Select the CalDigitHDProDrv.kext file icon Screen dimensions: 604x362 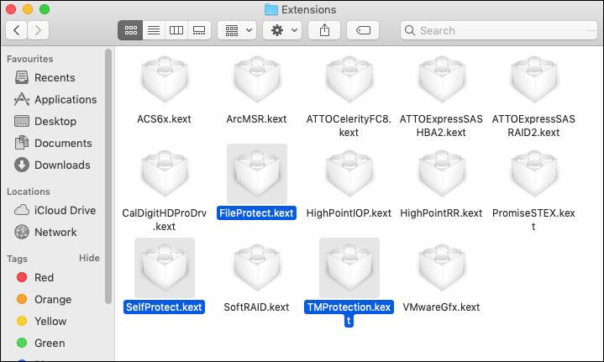tap(165, 174)
